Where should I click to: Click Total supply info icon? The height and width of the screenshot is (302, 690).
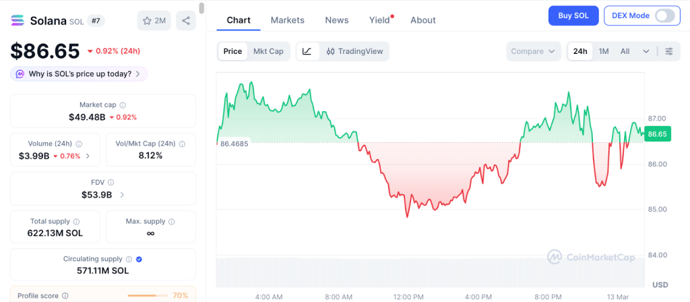(76, 221)
